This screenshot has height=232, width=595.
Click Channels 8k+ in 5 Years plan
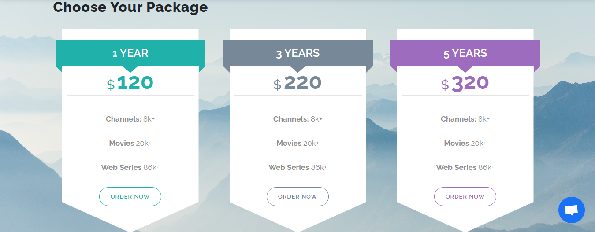point(465,119)
